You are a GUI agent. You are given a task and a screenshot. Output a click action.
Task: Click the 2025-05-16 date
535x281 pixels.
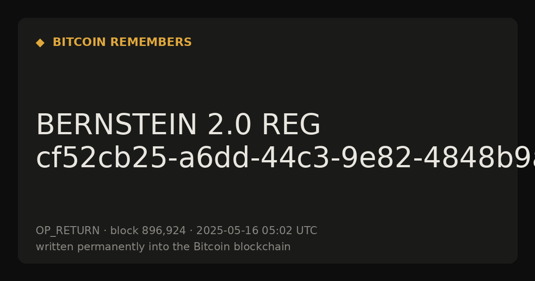[x=227, y=231]
